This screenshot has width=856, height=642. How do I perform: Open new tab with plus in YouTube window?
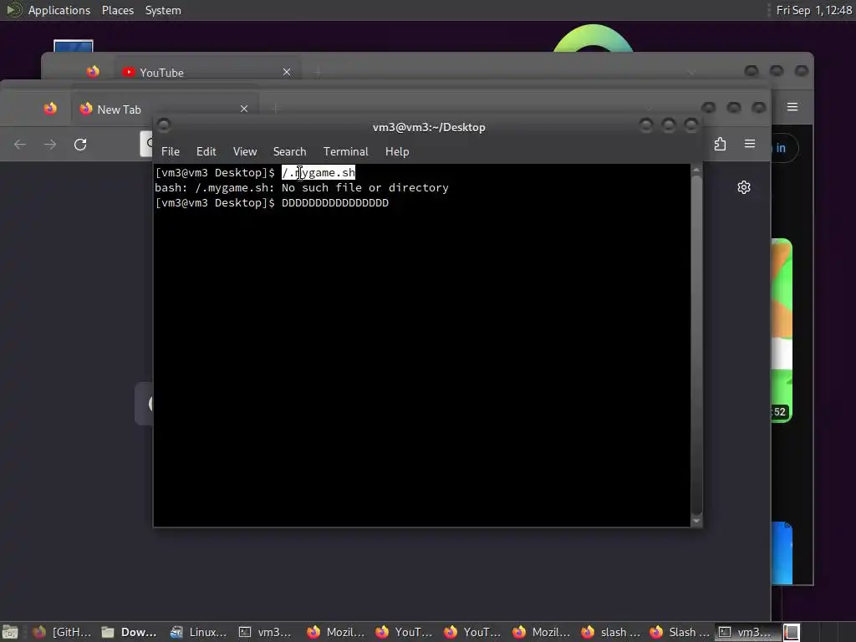318,72
